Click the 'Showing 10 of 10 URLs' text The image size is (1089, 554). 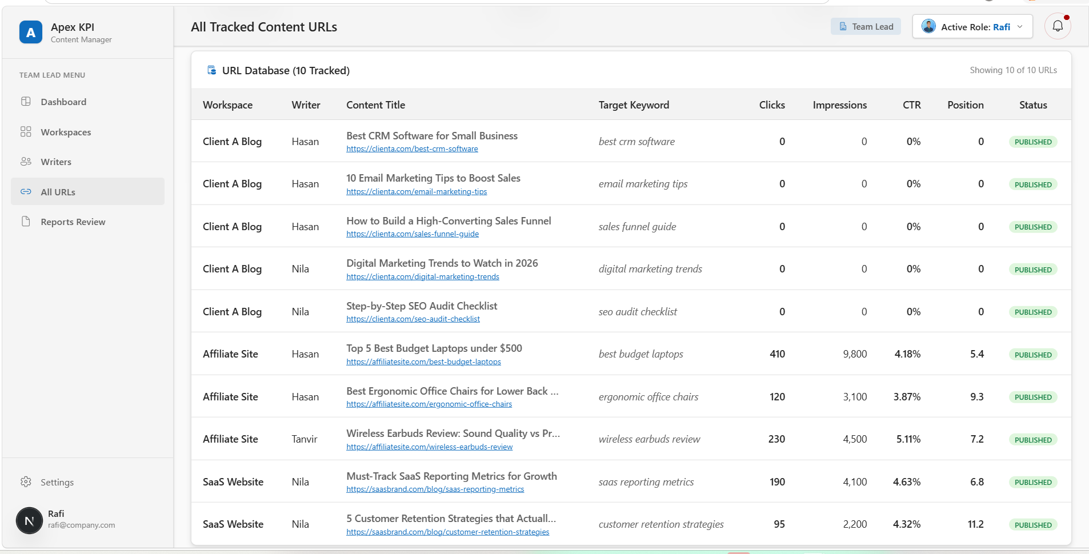1013,70
